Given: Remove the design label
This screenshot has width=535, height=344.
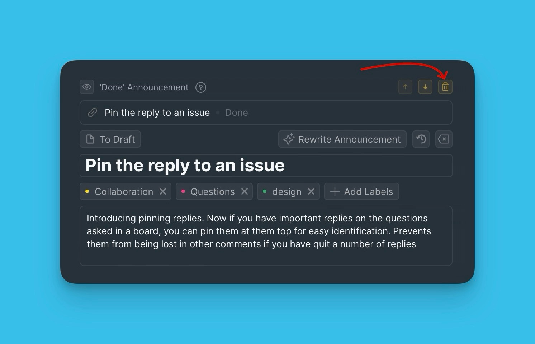Looking at the screenshot, I should coord(311,191).
